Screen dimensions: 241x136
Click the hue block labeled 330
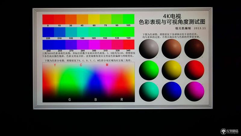(x=117, y=44)
